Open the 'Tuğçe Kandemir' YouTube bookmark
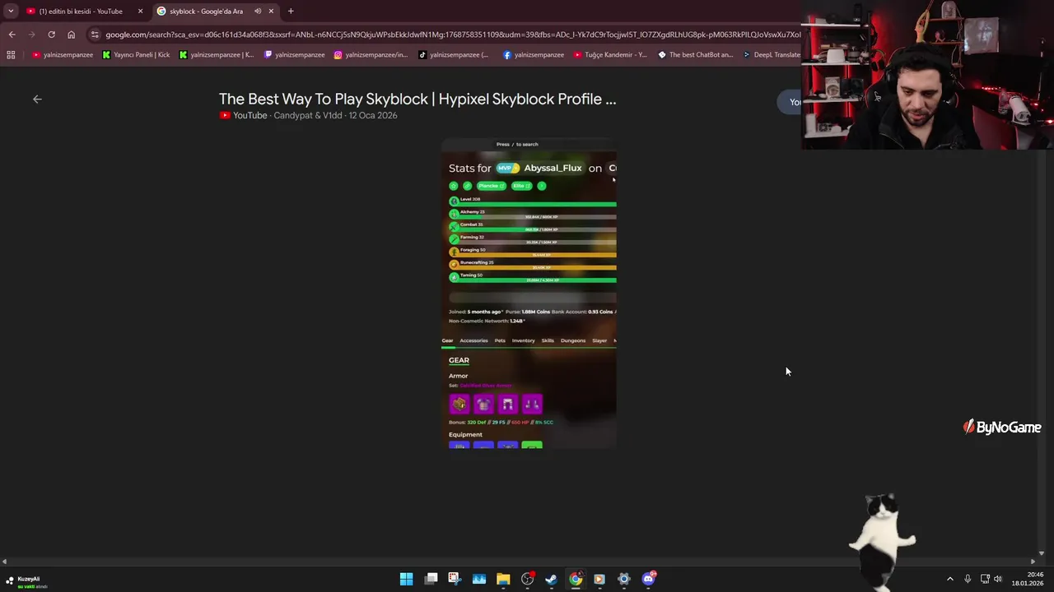Image resolution: width=1054 pixels, height=592 pixels. click(610, 55)
